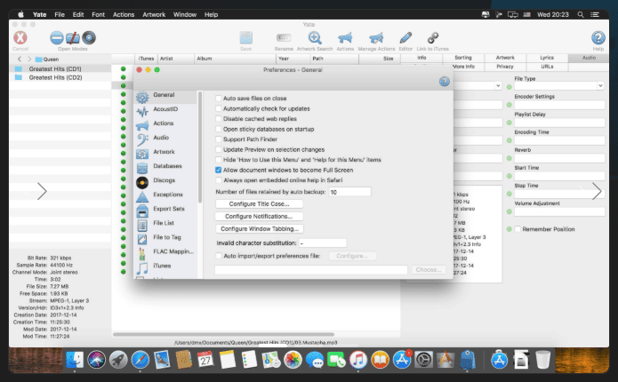
Task: Open the Font menu
Action: click(98, 14)
